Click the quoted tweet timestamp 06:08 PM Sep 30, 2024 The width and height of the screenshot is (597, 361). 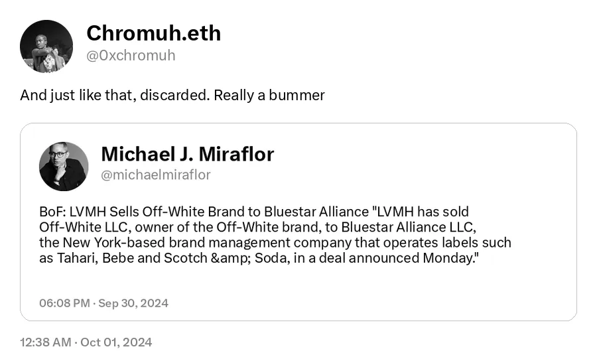coord(103,303)
